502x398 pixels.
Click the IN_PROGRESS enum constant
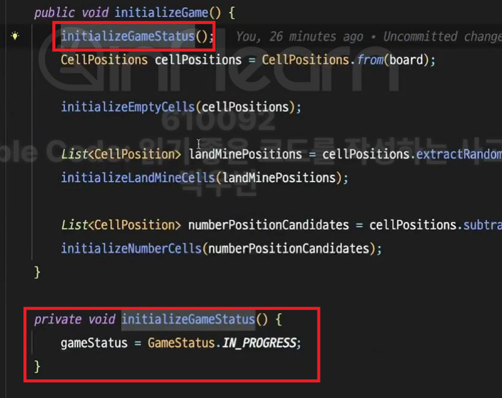(x=259, y=343)
